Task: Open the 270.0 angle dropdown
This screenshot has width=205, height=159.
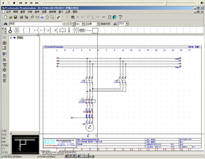Action: pos(127,24)
